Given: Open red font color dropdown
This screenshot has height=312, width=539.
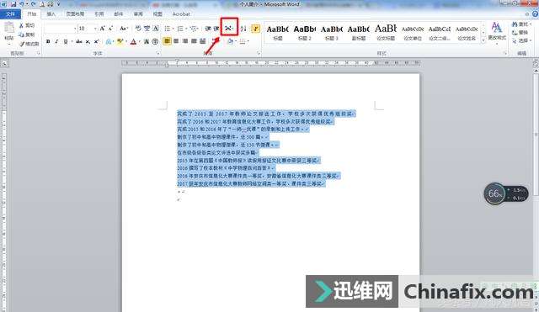Looking at the screenshot, I should [x=139, y=41].
